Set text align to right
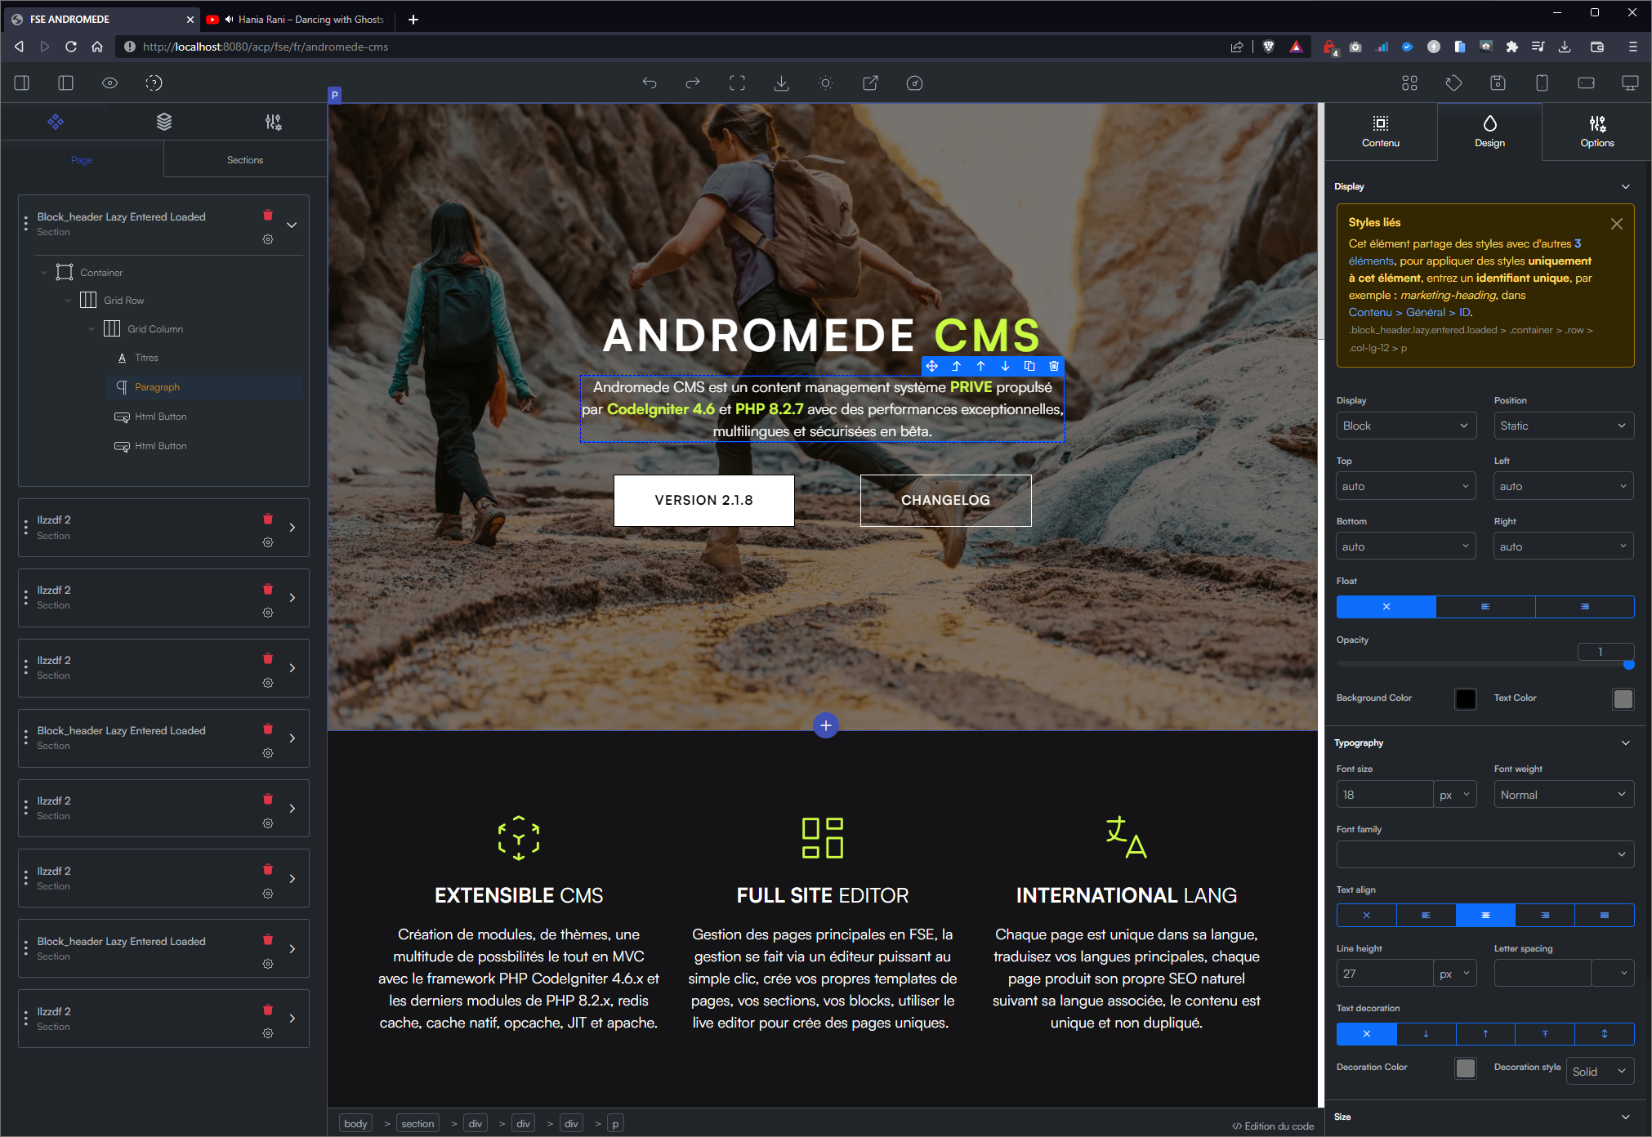This screenshot has width=1652, height=1137. pyautogui.click(x=1545, y=915)
